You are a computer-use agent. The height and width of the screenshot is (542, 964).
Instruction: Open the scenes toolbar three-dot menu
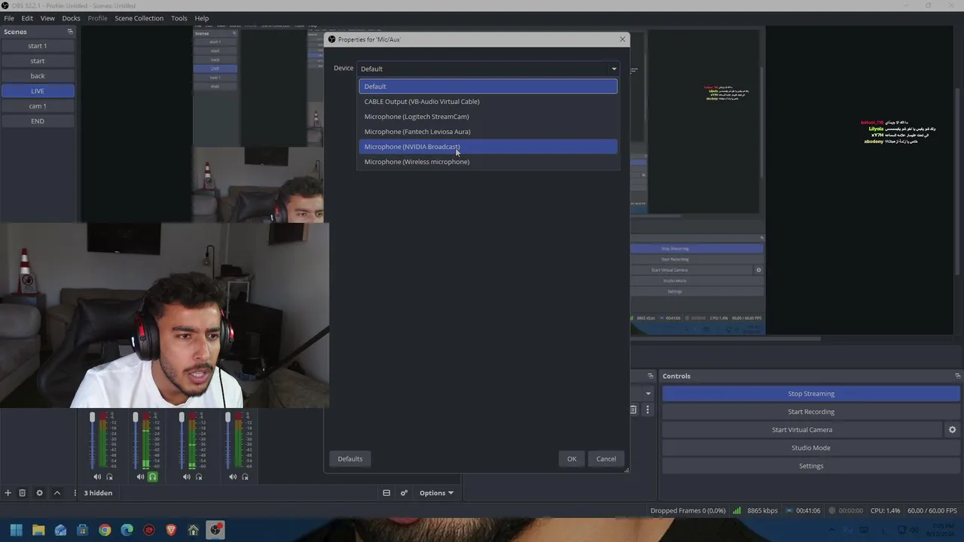pyautogui.click(x=75, y=493)
